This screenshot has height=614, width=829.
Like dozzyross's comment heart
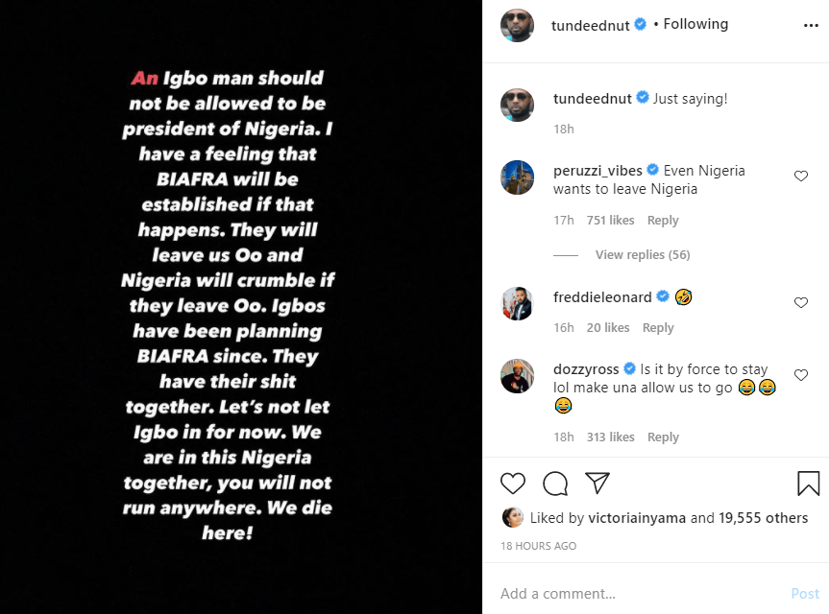pyautogui.click(x=801, y=375)
